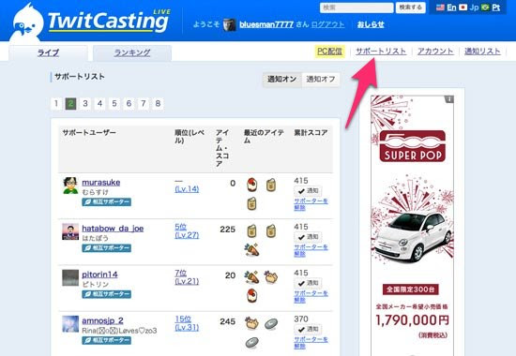Go to page 7 of support list

coord(144,104)
